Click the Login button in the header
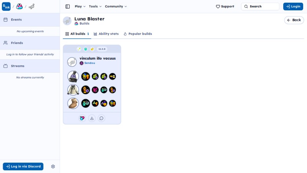307x173 pixels. tap(293, 7)
